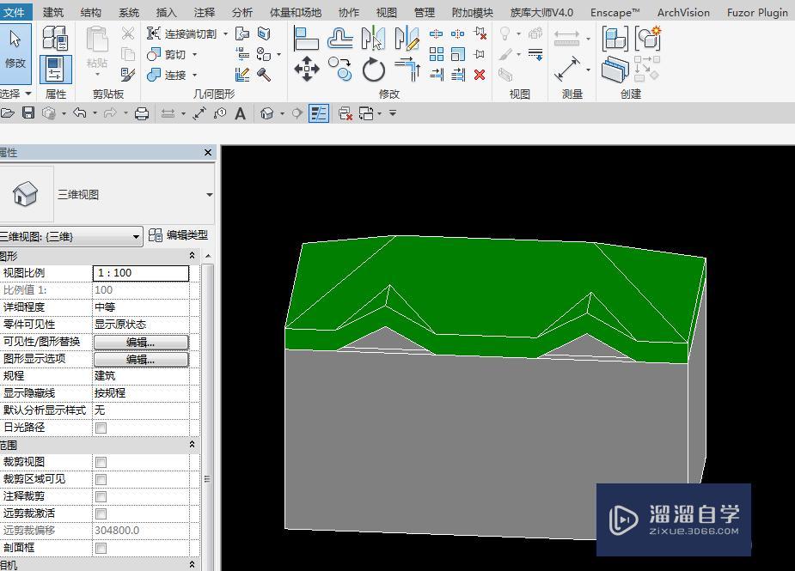Enable the 裁剪区域可见 checkbox
This screenshot has width=795, height=571.
101,479
